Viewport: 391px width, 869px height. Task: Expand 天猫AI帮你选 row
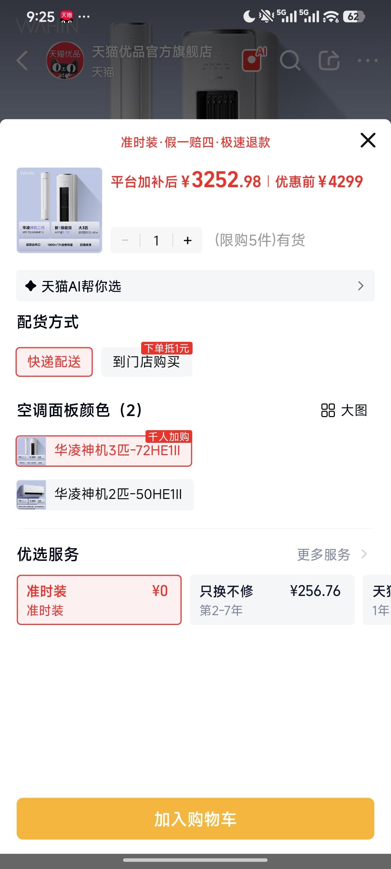coord(195,286)
